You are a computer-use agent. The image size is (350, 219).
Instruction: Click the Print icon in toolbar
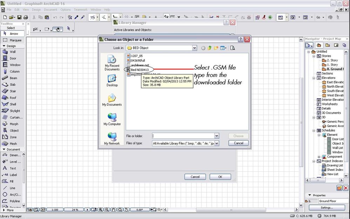pos(26,17)
